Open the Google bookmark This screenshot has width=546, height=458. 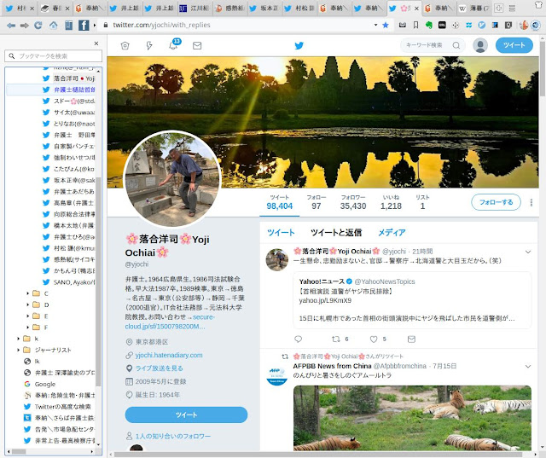click(x=40, y=384)
